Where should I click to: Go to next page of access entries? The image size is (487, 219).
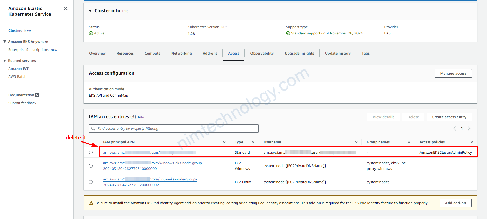(x=469, y=128)
